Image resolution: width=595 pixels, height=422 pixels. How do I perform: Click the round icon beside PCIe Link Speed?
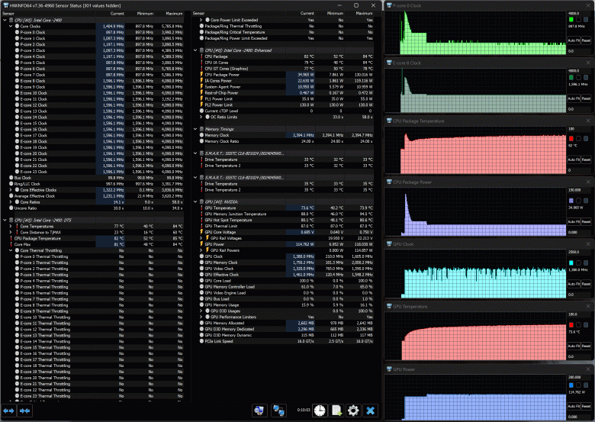coord(201,341)
